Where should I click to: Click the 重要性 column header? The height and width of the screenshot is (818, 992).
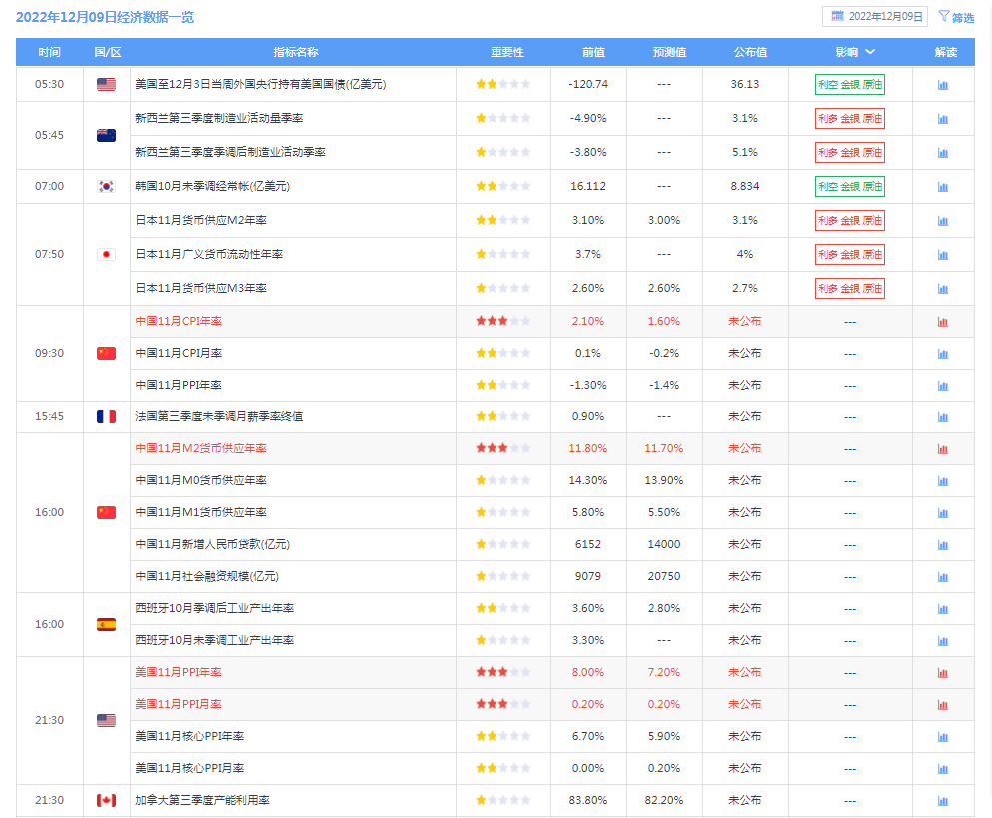point(507,52)
